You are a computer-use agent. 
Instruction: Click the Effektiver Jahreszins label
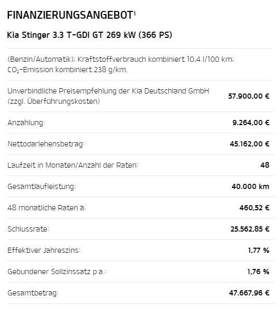44,250
